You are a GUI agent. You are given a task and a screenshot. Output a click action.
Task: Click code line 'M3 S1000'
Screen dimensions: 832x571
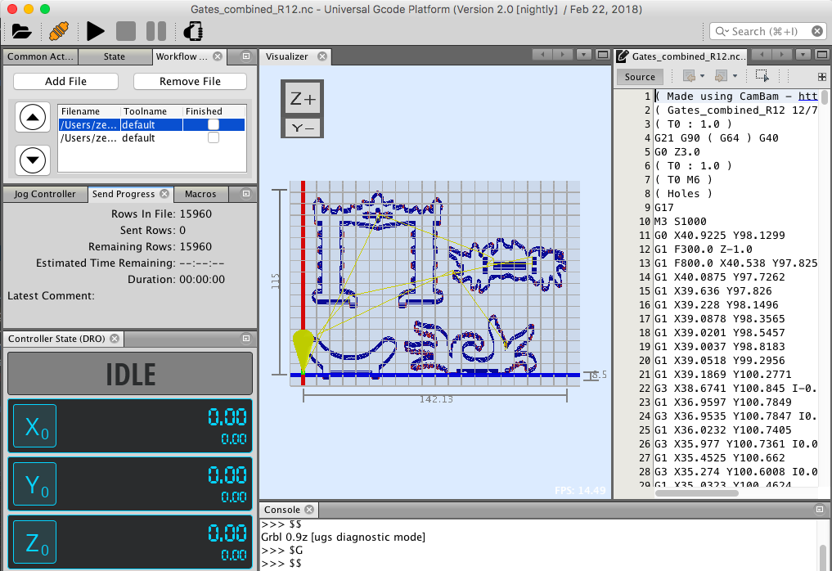[681, 222]
